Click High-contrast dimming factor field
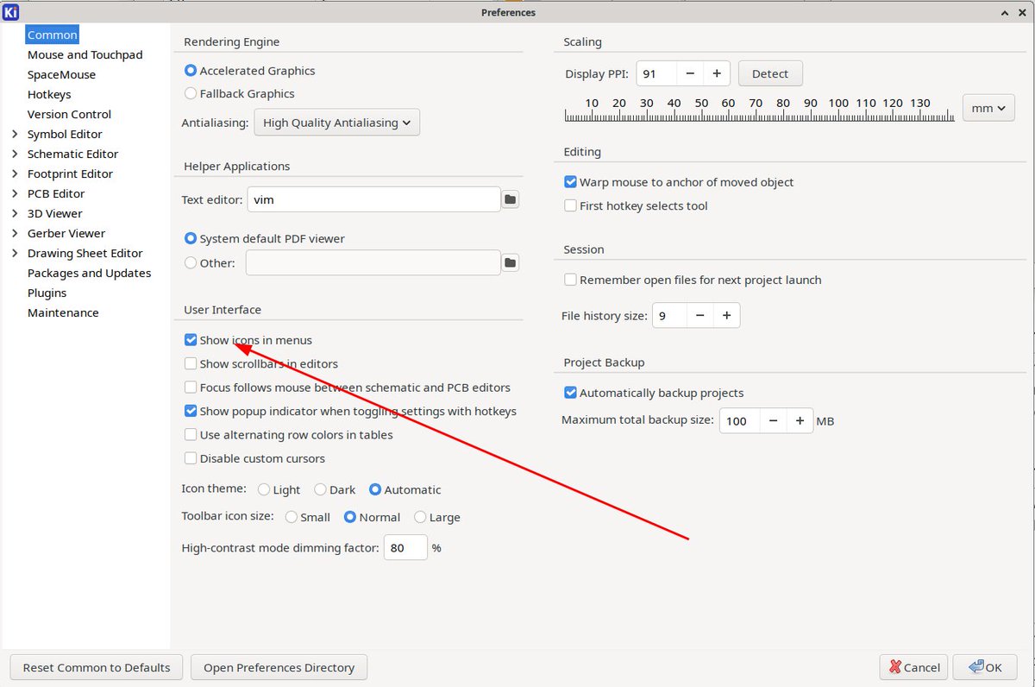The image size is (1035, 687). click(405, 547)
